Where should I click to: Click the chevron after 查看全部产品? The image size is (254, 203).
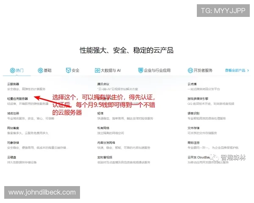pos(248,71)
